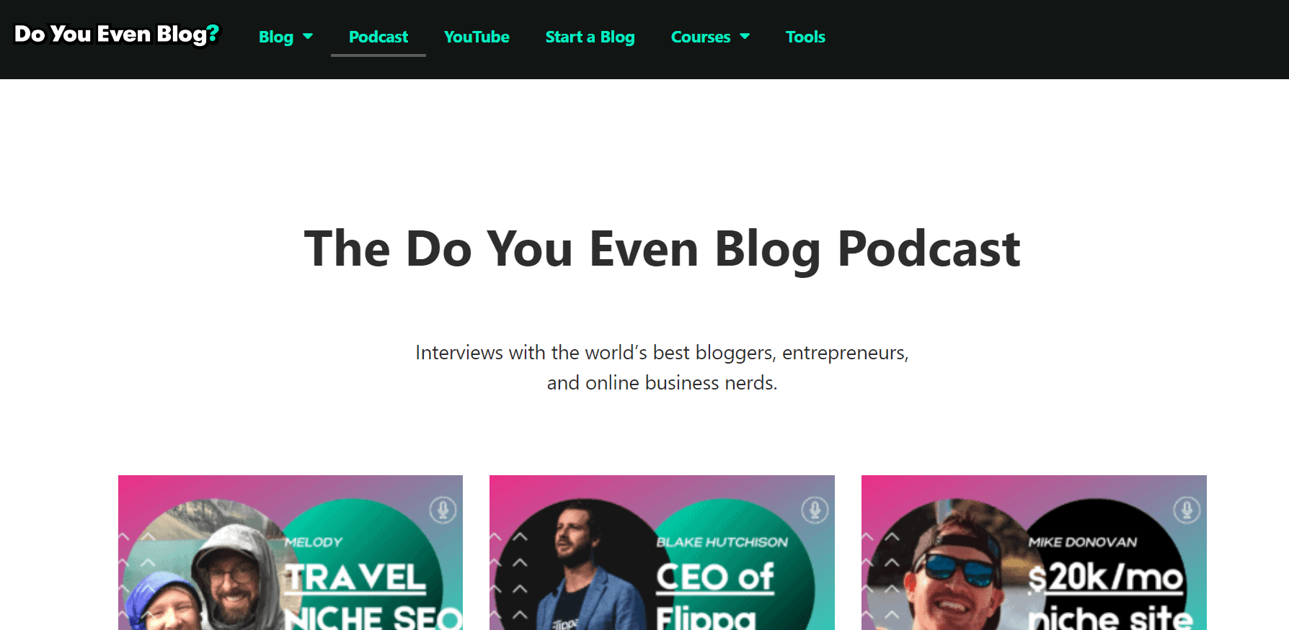Select the Podcast nav tab

click(x=378, y=37)
